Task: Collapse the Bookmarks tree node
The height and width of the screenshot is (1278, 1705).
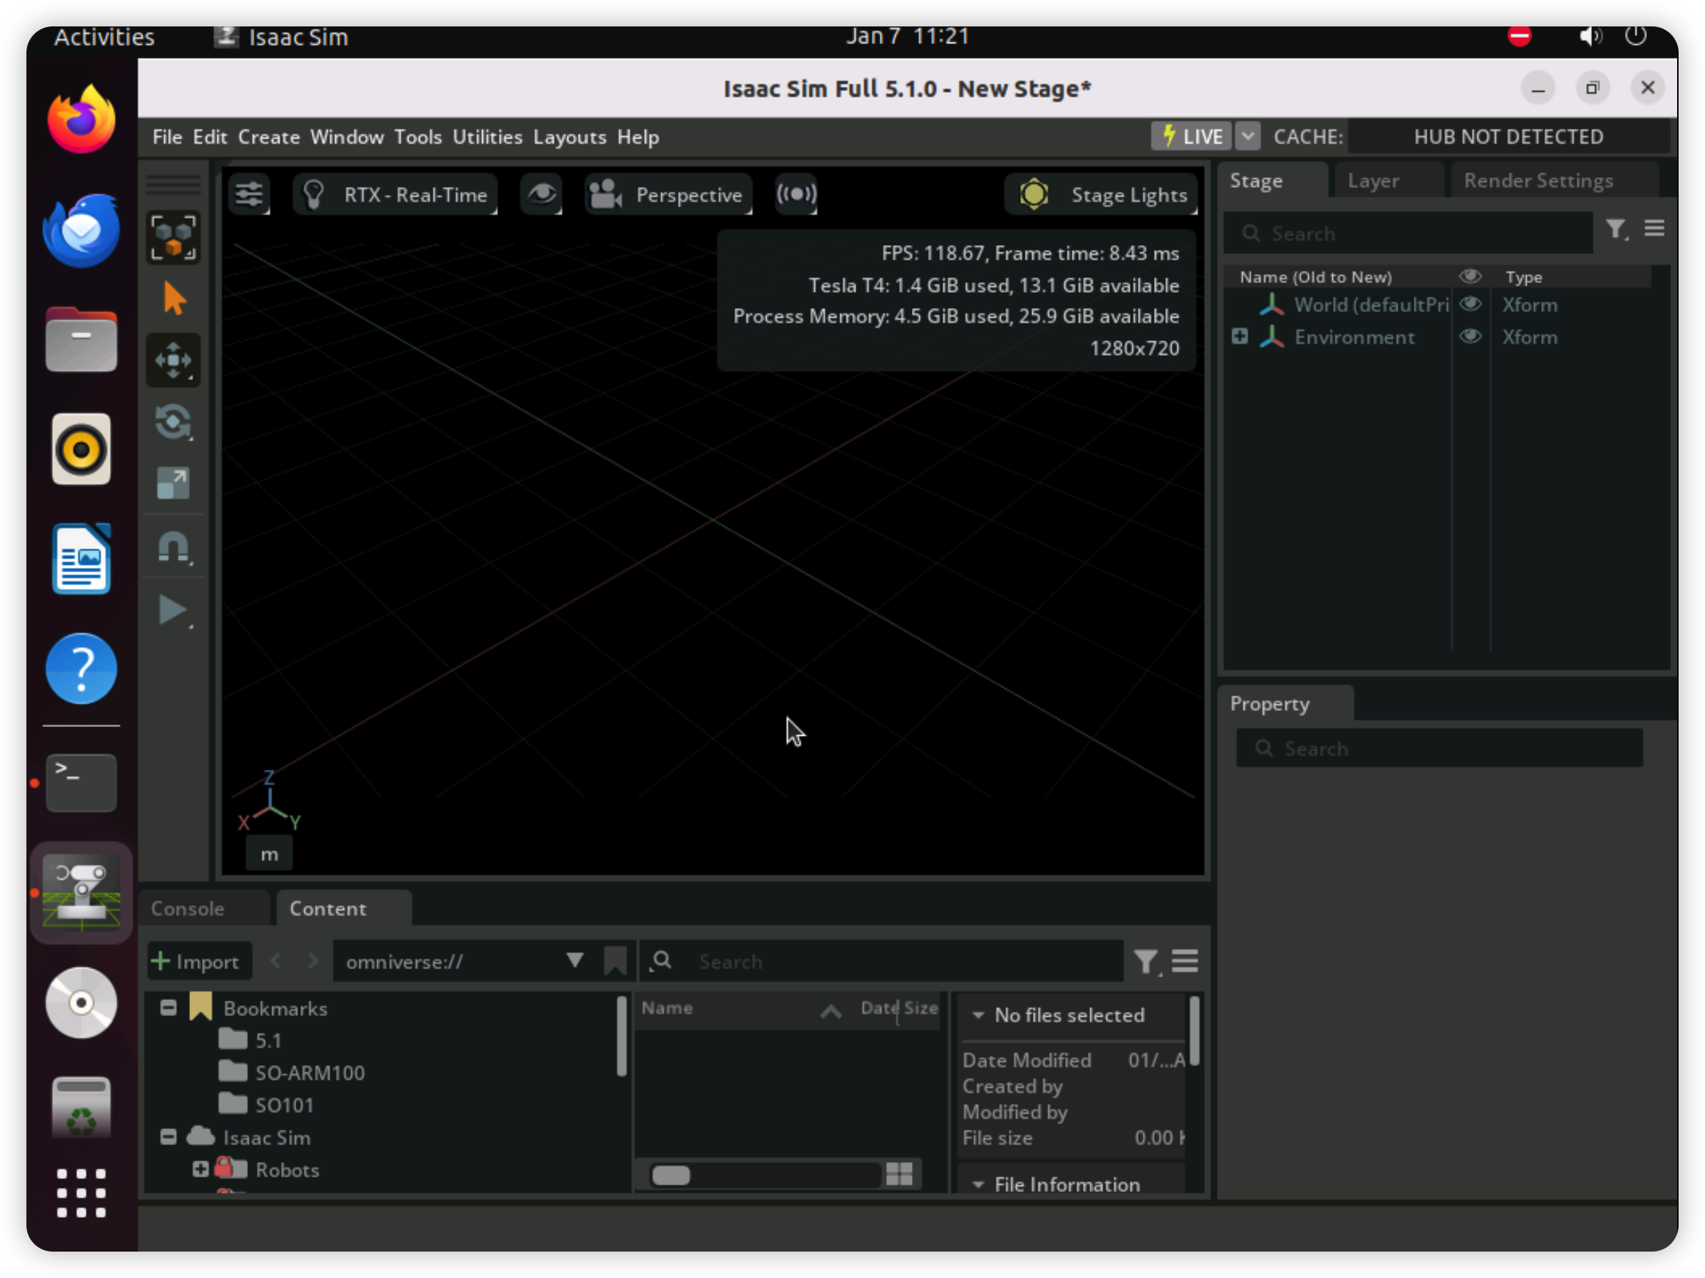Action: click(168, 1007)
